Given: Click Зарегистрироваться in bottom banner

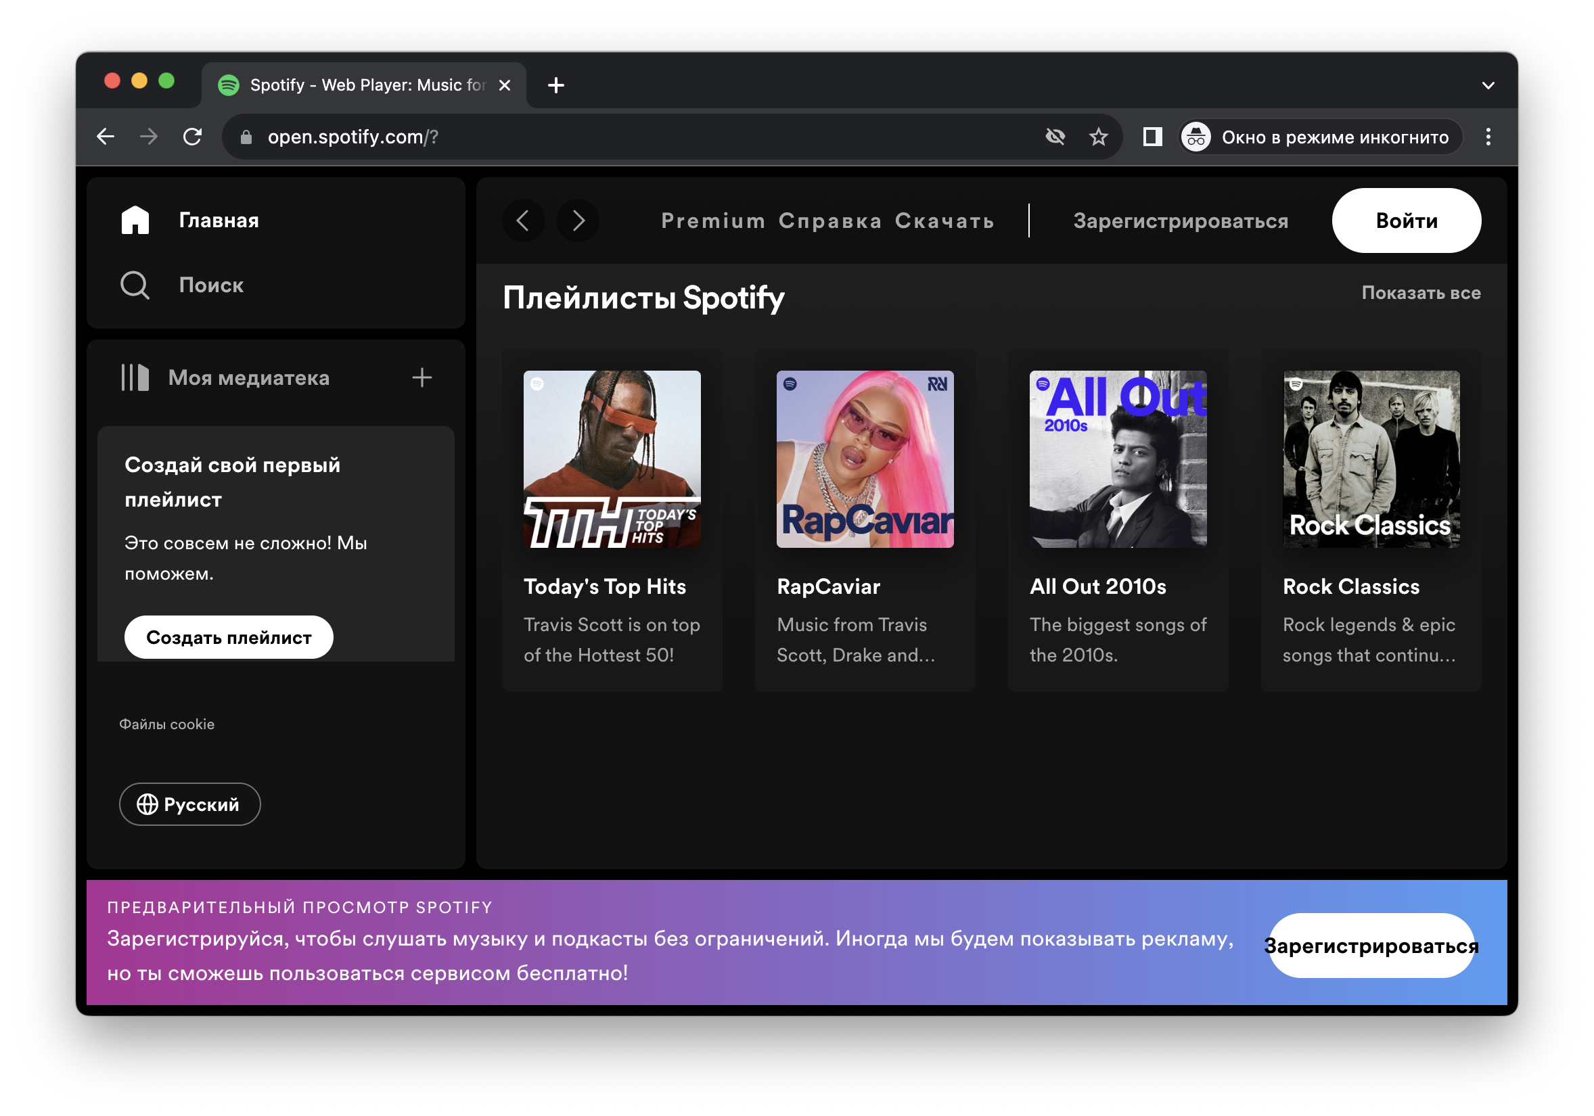Looking at the screenshot, I should 1371,946.
